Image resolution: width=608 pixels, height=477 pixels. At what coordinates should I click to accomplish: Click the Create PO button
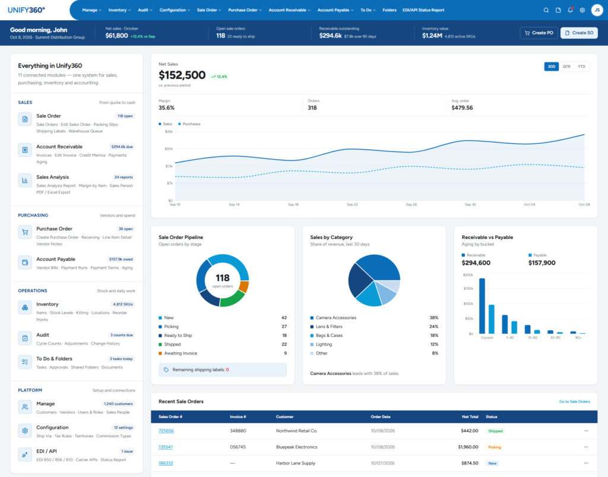coord(539,33)
